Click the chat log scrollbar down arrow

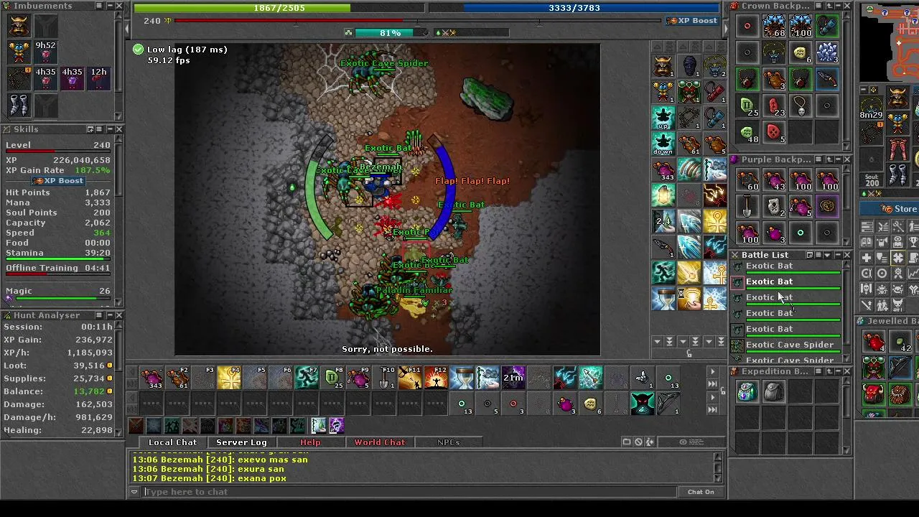click(x=718, y=478)
